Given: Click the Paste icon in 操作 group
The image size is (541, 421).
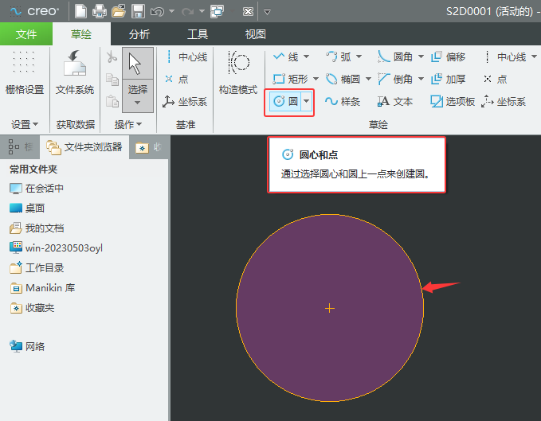Looking at the screenshot, I should [x=112, y=101].
